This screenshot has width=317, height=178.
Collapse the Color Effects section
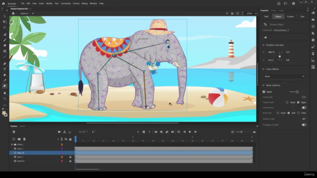[x=264, y=69]
